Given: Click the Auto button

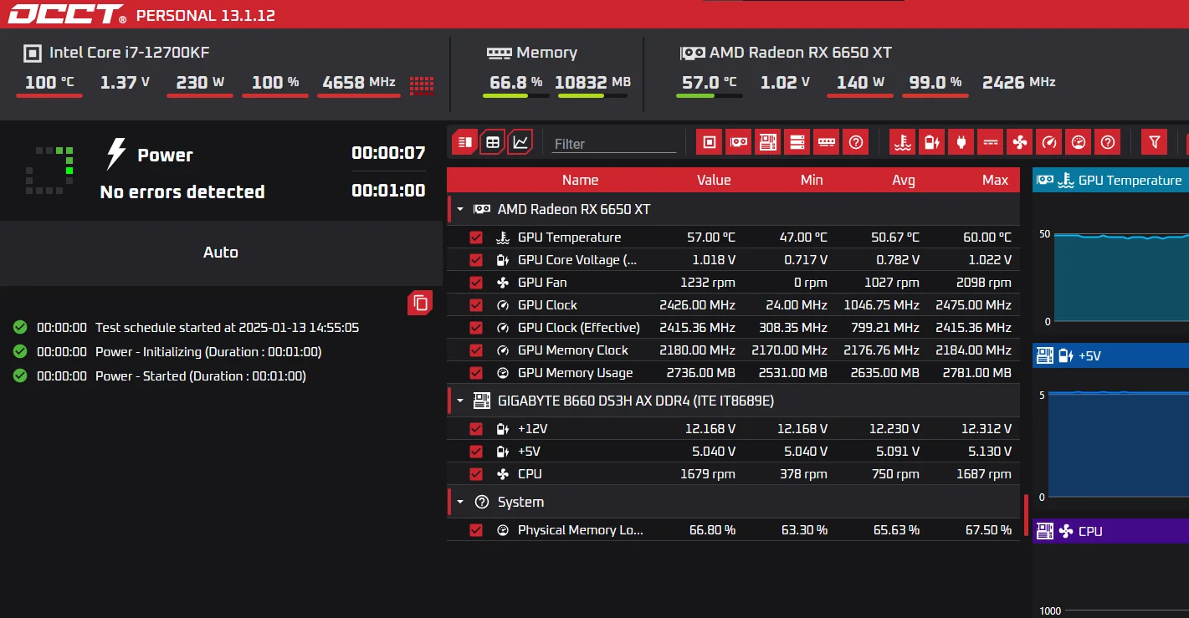Looking at the screenshot, I should (x=221, y=253).
